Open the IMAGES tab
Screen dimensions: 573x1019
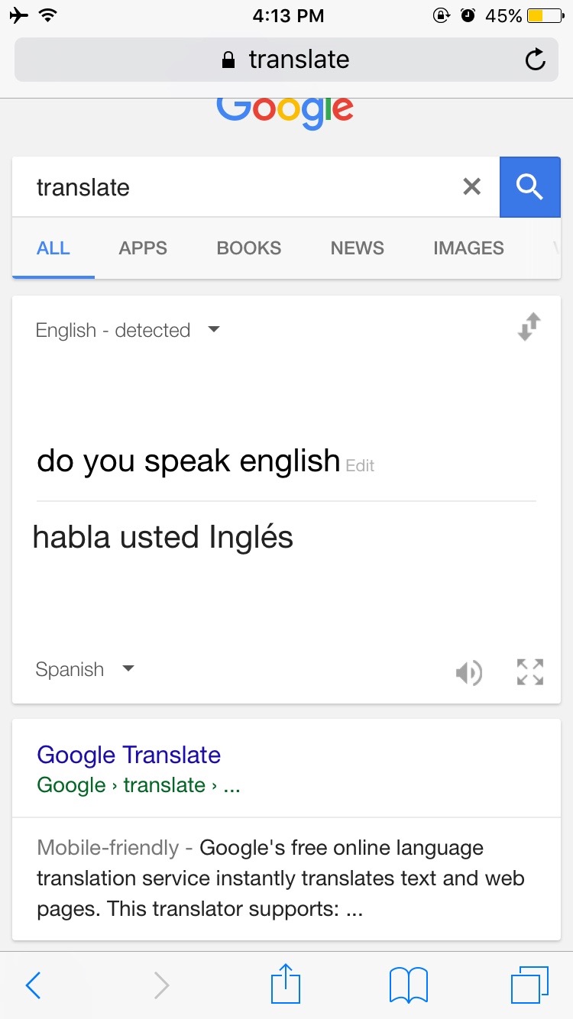468,248
